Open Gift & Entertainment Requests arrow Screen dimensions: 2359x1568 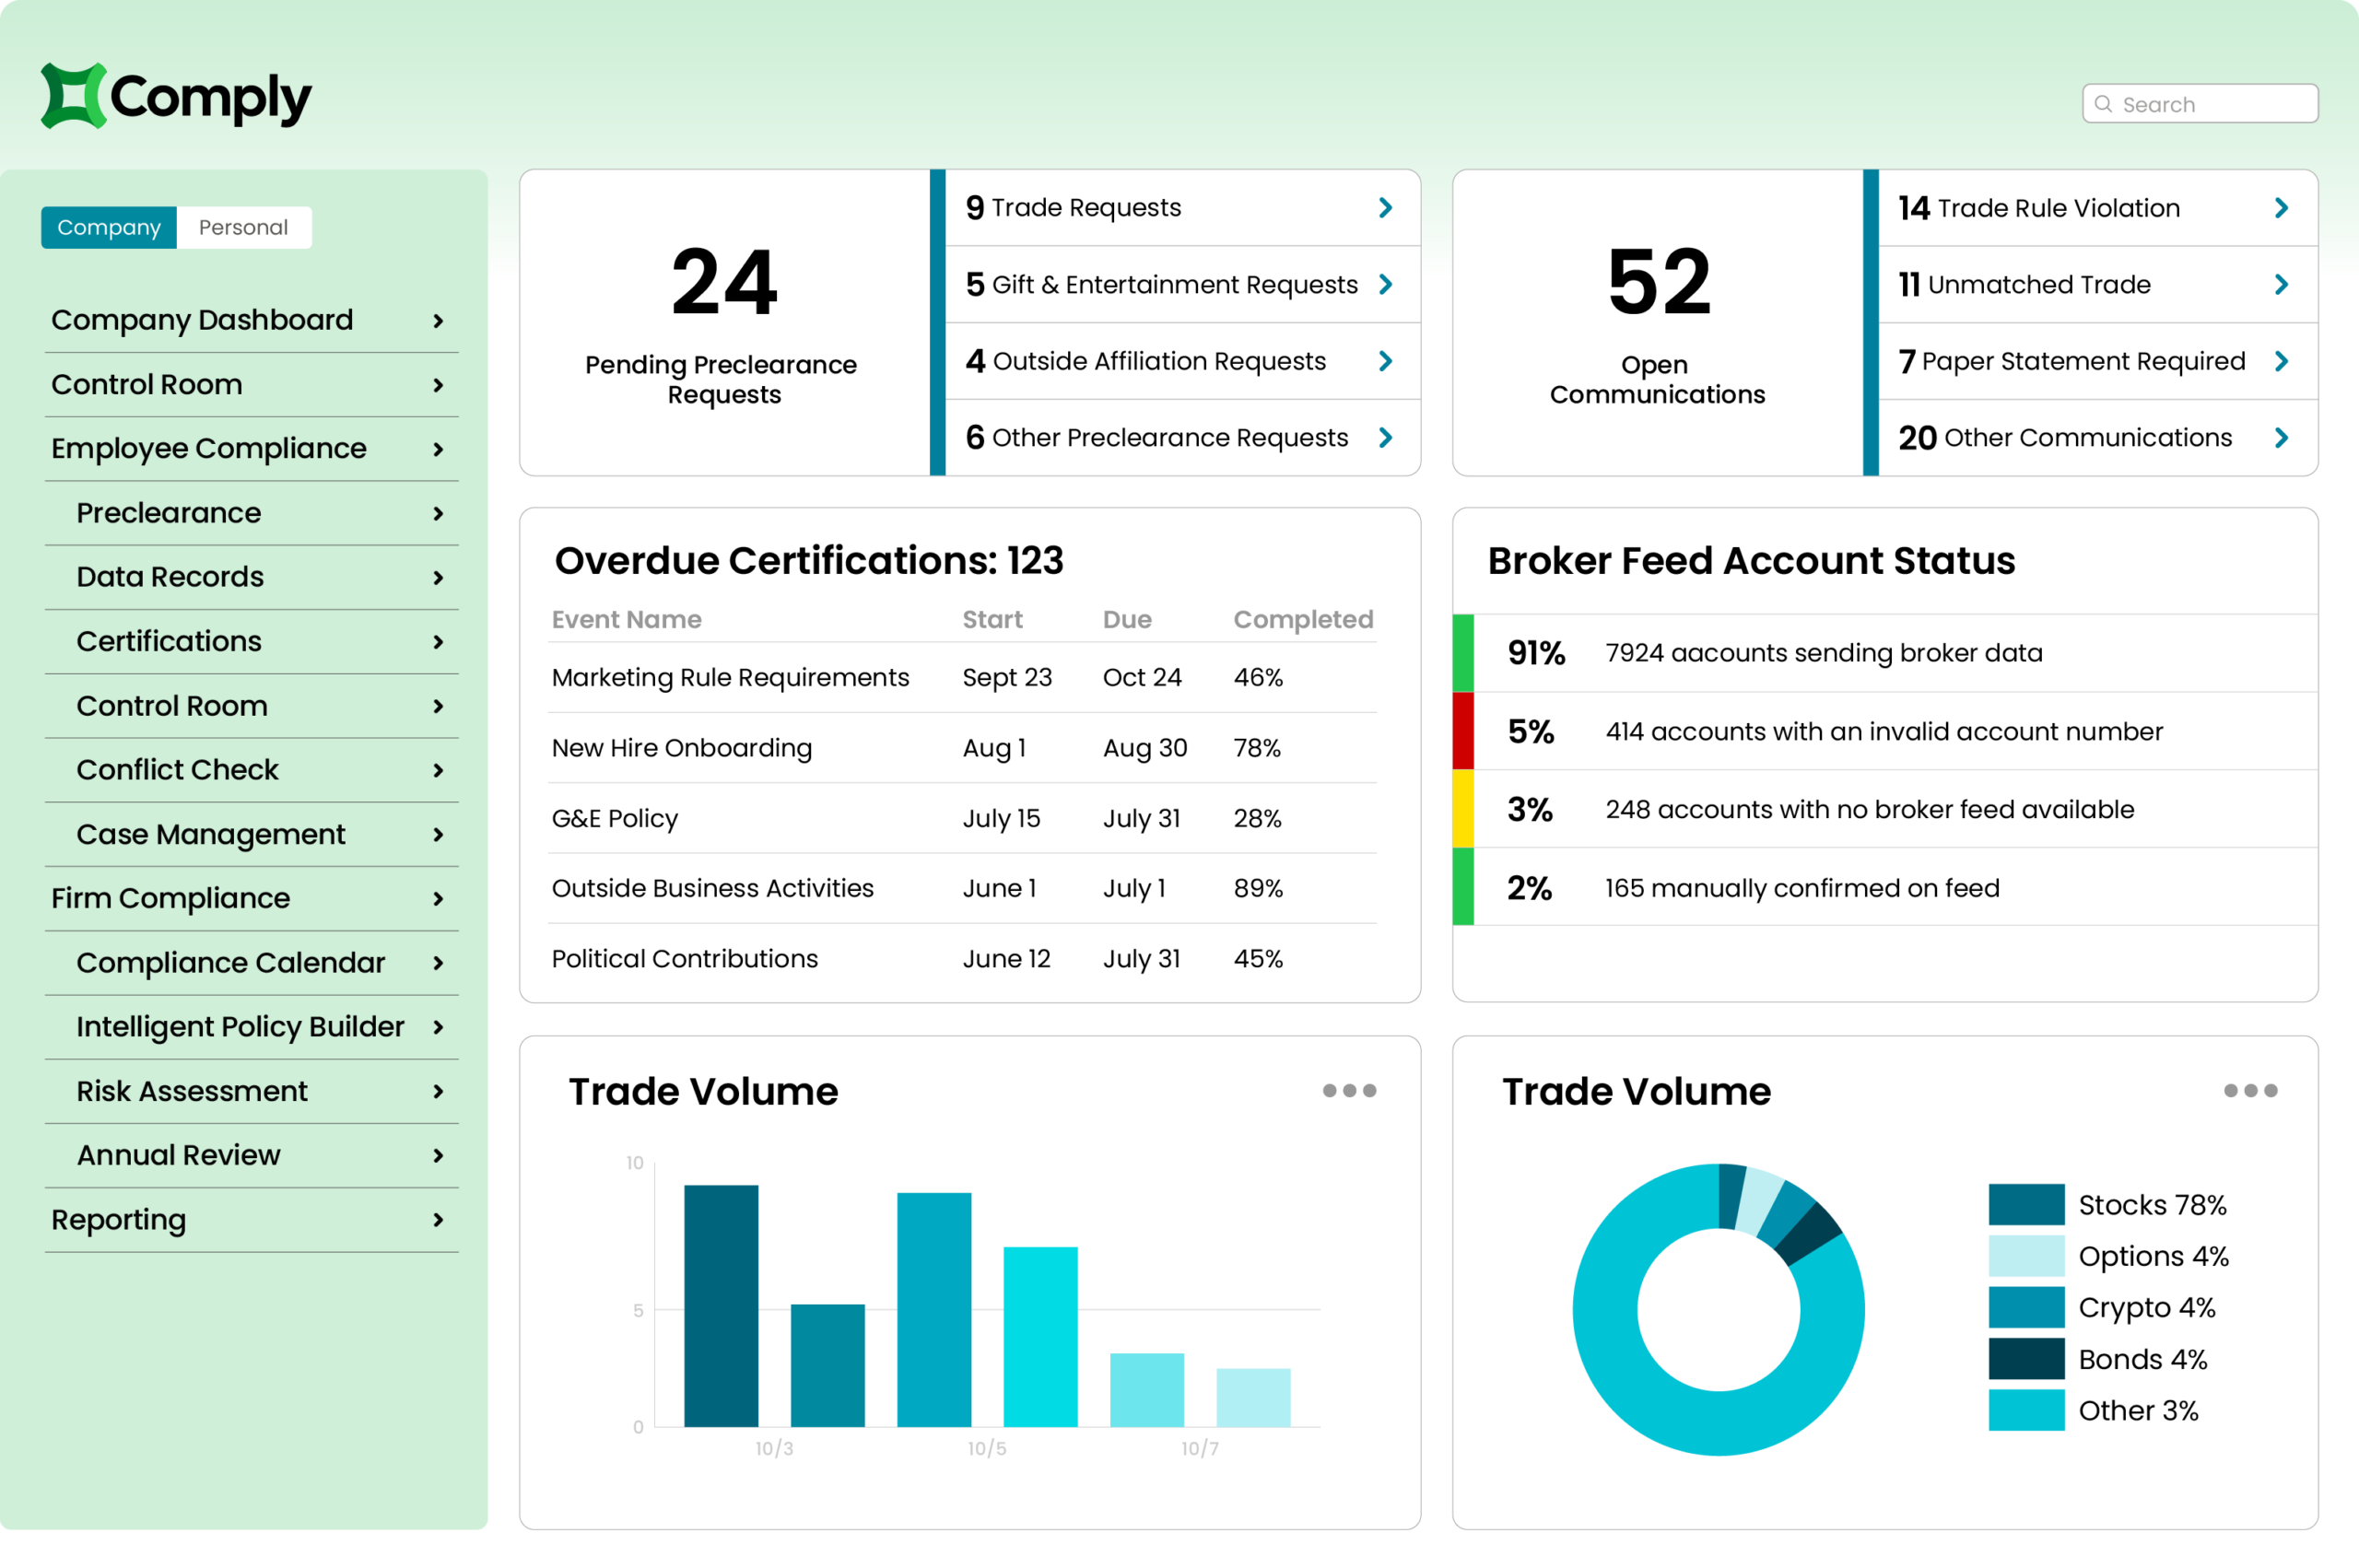point(1386,284)
